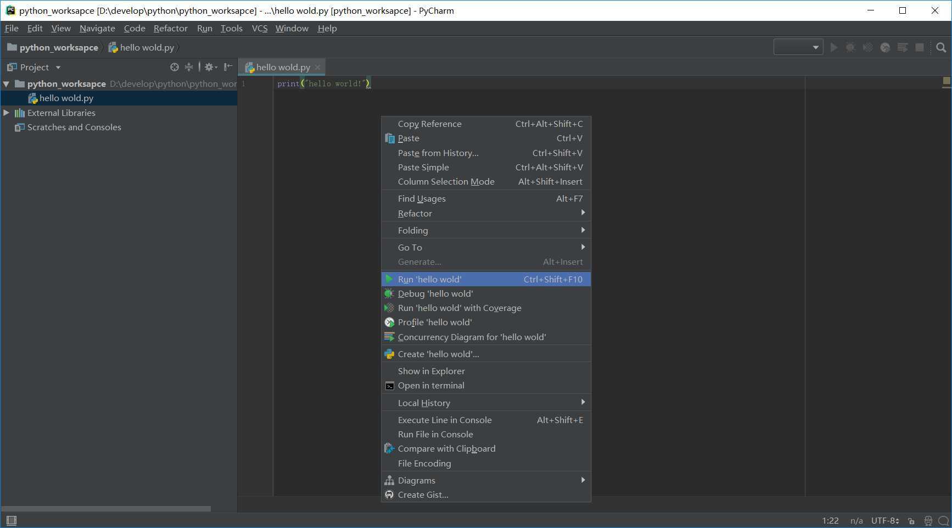The image size is (952, 528).
Task: Click the 1:22 line position indicator
Action: pyautogui.click(x=830, y=520)
